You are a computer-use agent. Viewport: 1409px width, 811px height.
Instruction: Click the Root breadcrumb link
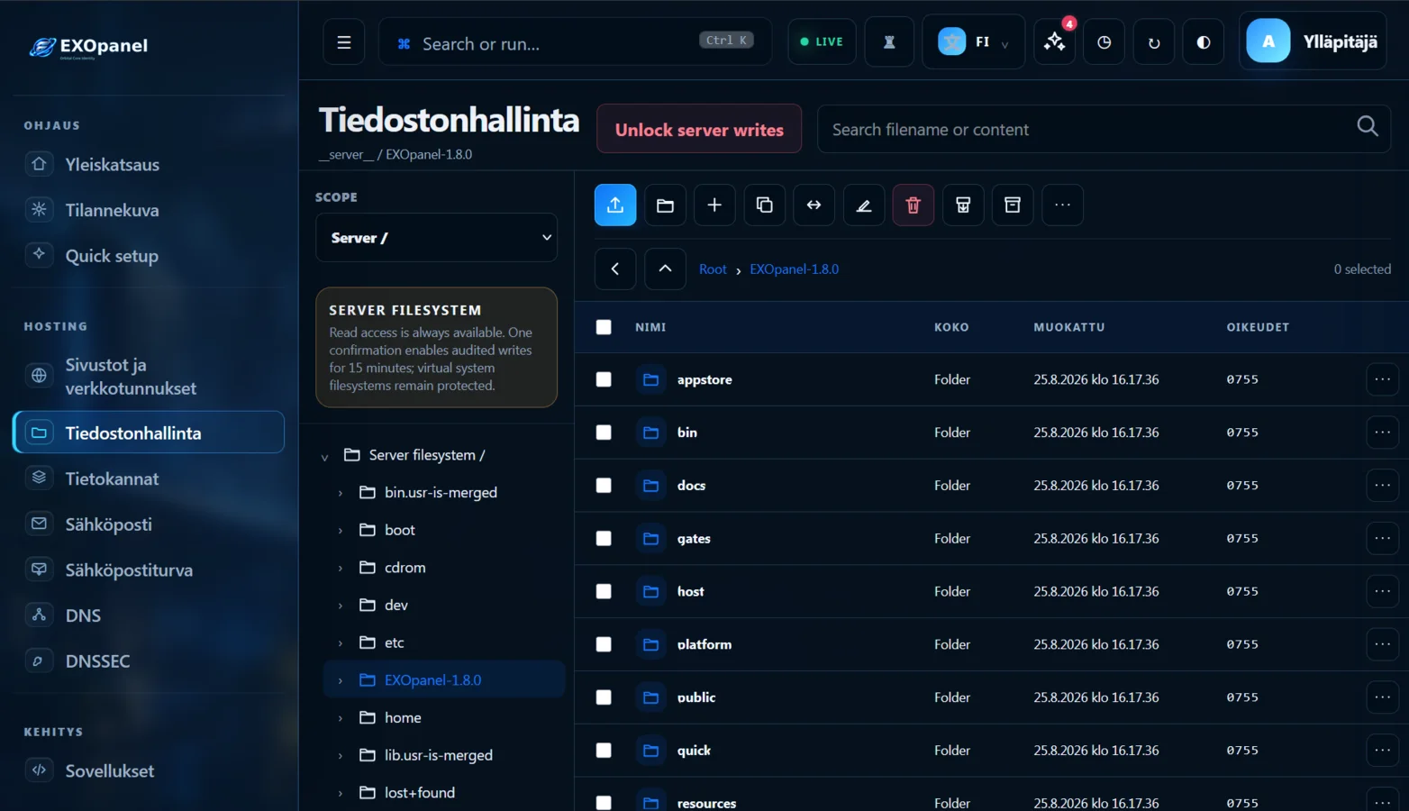[x=713, y=269]
